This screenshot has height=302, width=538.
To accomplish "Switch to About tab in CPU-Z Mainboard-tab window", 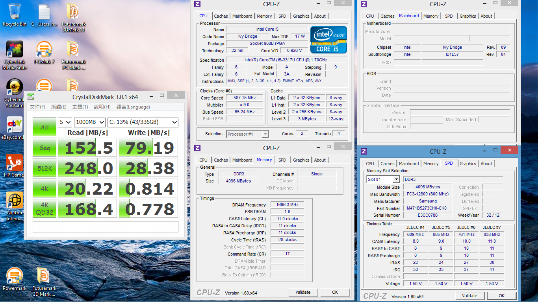I will tap(486, 16).
